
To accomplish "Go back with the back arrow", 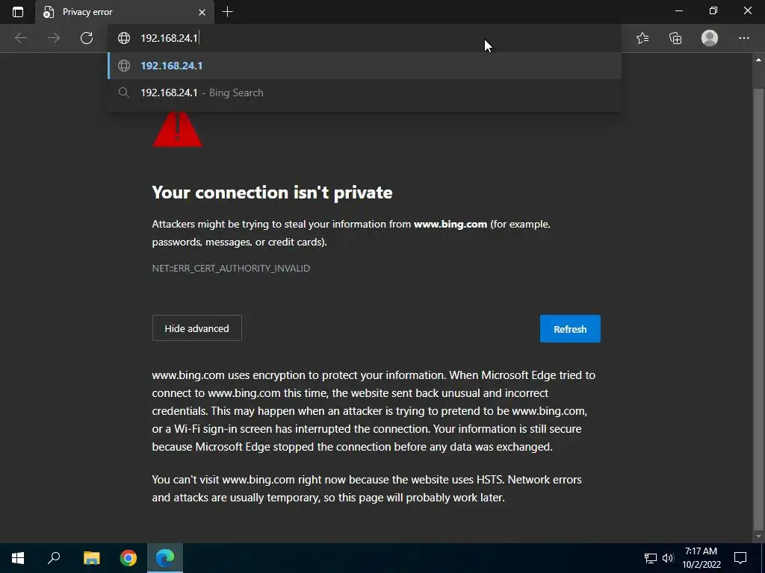I will 20,38.
